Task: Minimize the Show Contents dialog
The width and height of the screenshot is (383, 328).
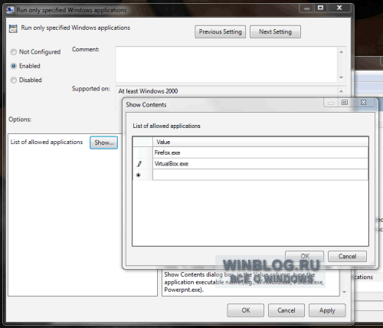Action: [x=331, y=103]
